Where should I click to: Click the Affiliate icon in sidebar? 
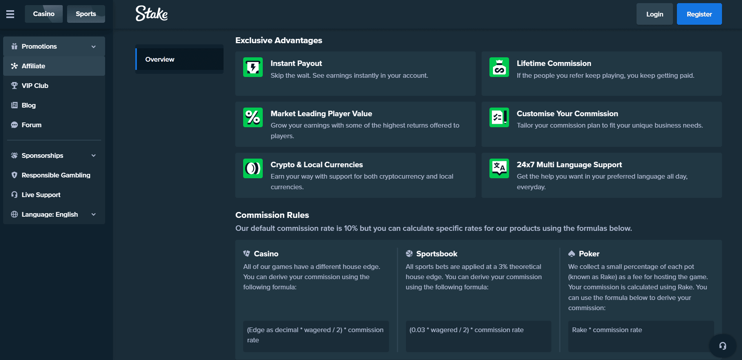point(15,66)
